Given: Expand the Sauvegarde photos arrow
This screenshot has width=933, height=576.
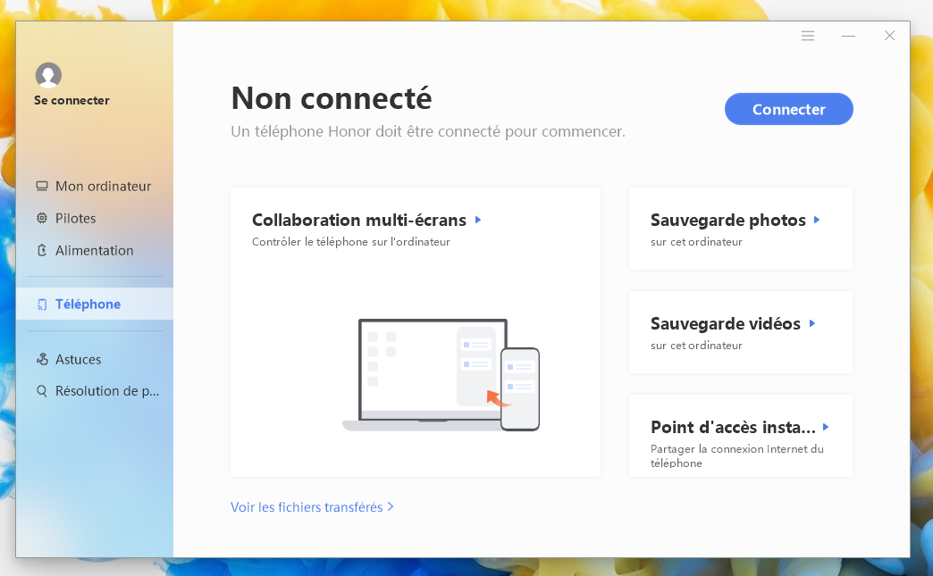Looking at the screenshot, I should [x=818, y=220].
